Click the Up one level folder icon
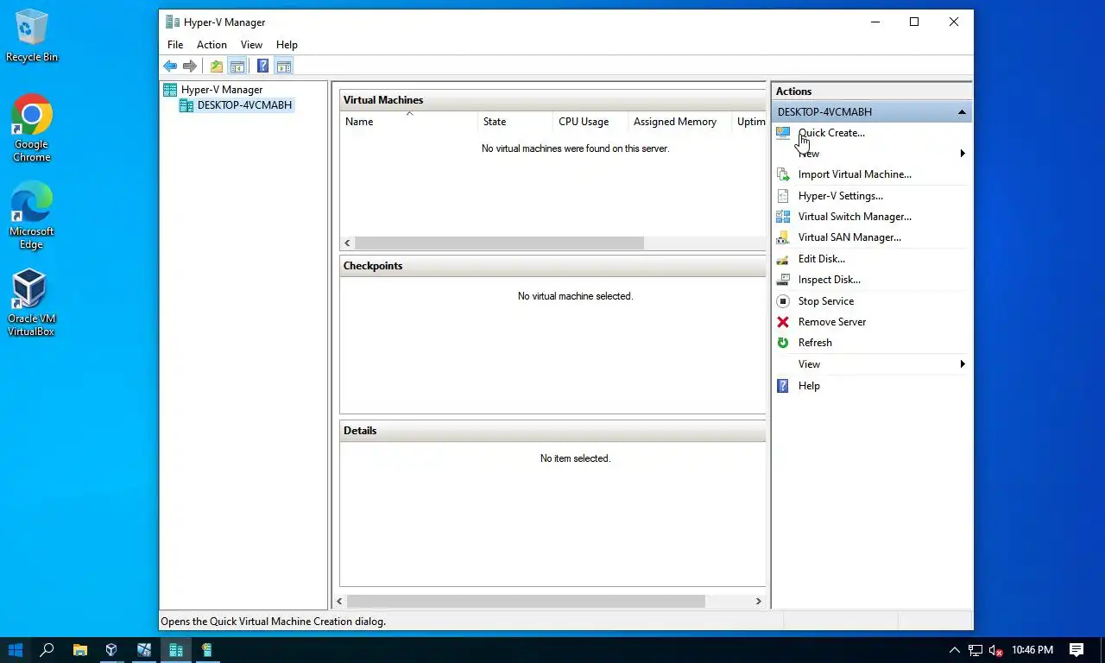Image resolution: width=1105 pixels, height=663 pixels. click(216, 66)
